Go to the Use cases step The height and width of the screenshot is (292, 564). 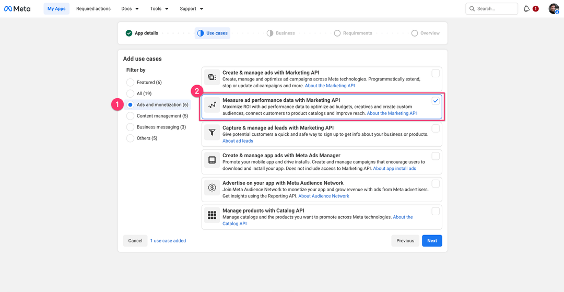[x=213, y=33]
